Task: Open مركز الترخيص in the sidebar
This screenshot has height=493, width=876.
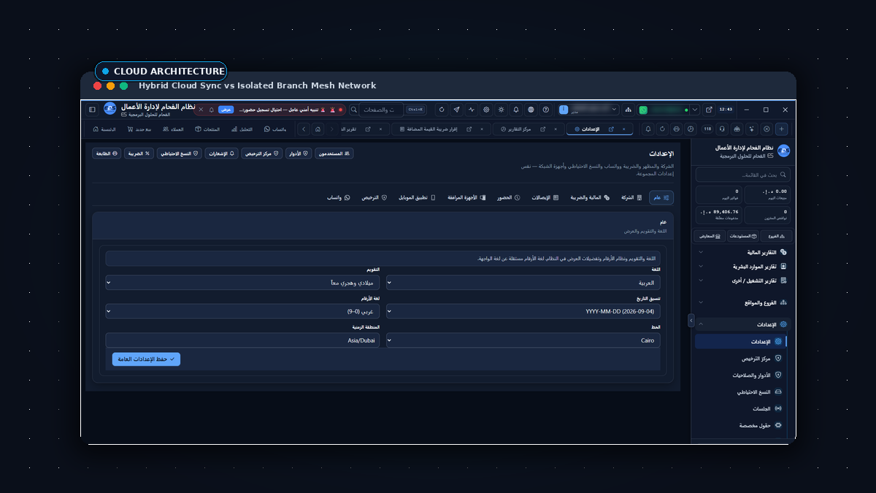Action: (741, 359)
